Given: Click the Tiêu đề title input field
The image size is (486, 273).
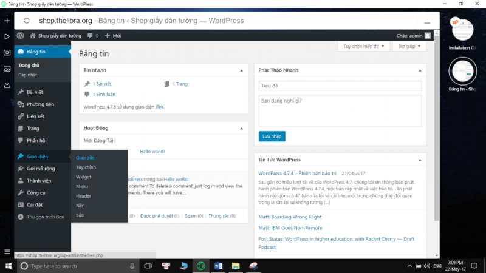Looking at the screenshot, I should (x=340, y=86).
